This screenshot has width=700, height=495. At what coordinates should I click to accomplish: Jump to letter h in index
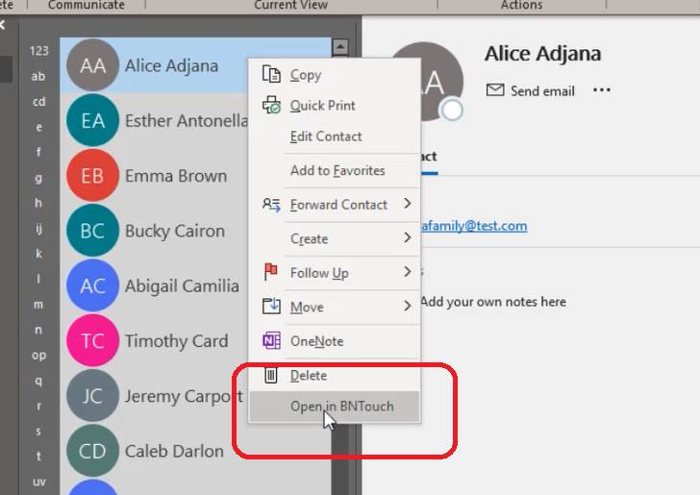pos(38,203)
